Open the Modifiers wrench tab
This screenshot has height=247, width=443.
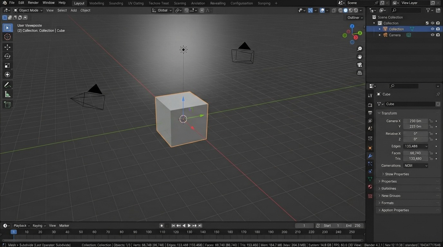(370, 156)
